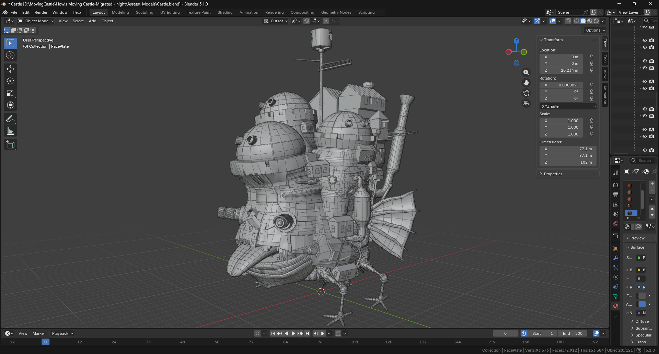
Task: Open the Render menu
Action: (41, 12)
